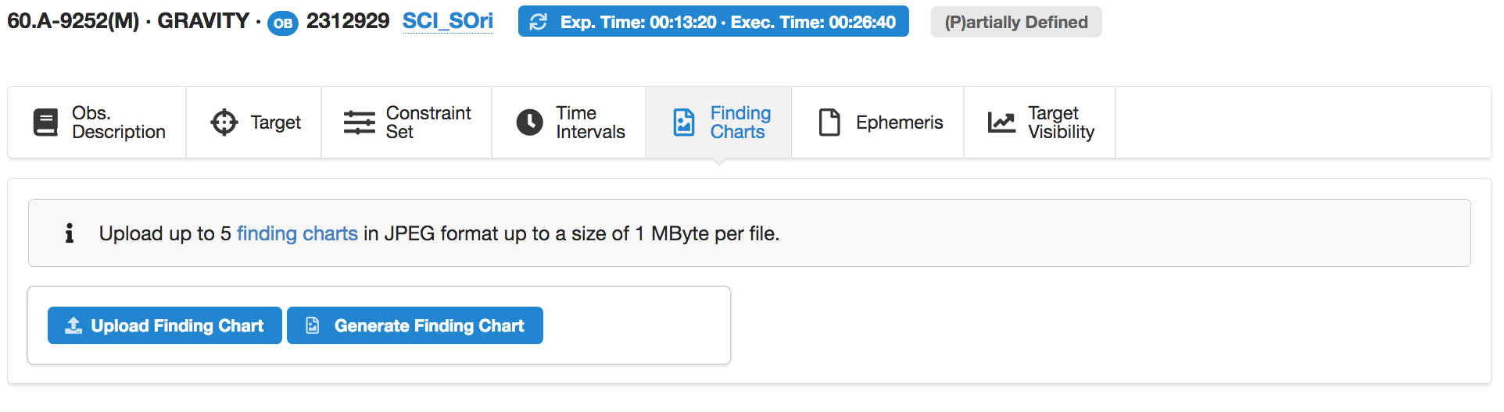Click the blue OB badge icon

coord(283,23)
